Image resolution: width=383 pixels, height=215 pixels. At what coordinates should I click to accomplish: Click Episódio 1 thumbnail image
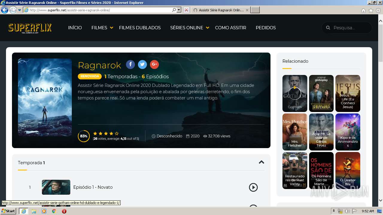pyautogui.click(x=56, y=187)
